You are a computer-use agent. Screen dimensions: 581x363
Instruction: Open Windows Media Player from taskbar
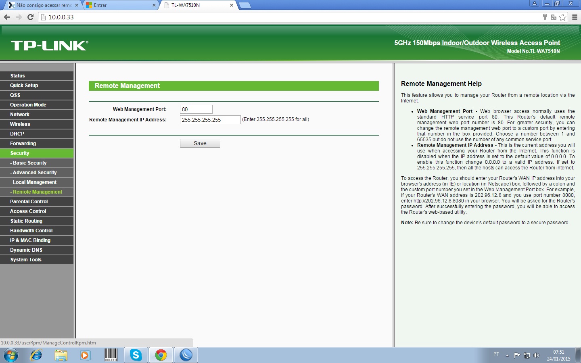pos(86,355)
